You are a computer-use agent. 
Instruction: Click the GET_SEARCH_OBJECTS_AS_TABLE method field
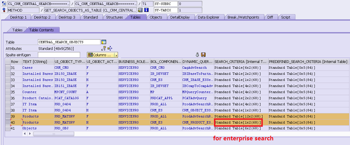tap(90, 10)
